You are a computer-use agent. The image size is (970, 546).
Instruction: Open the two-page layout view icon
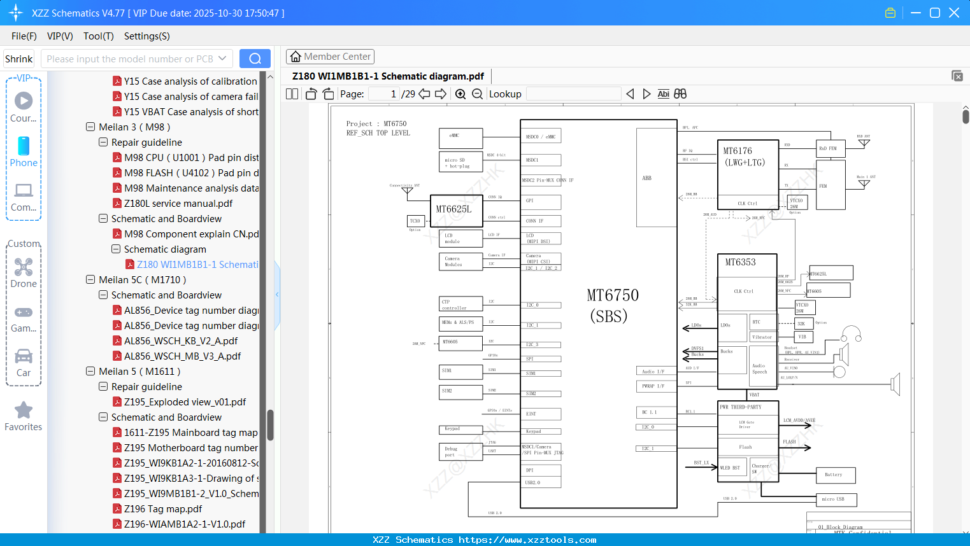(x=292, y=94)
